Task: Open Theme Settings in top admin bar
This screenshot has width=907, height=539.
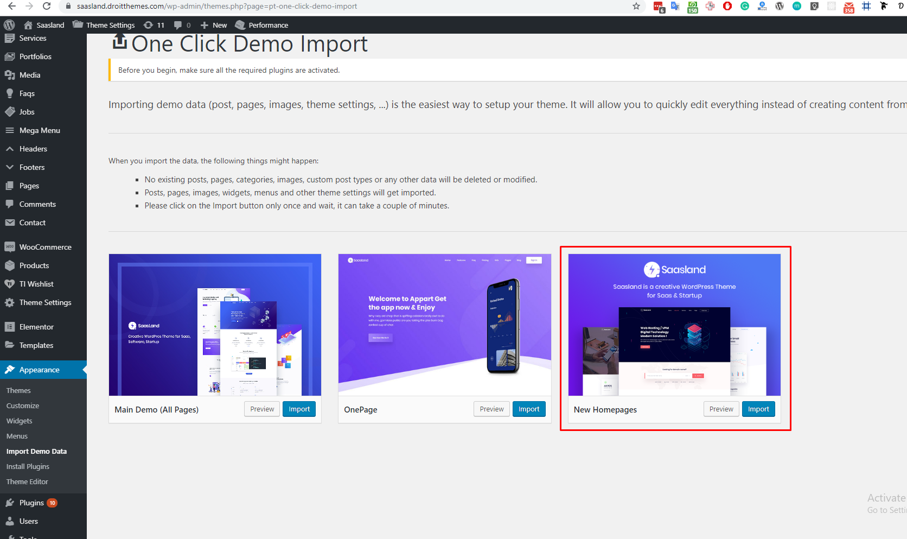Action: [104, 25]
